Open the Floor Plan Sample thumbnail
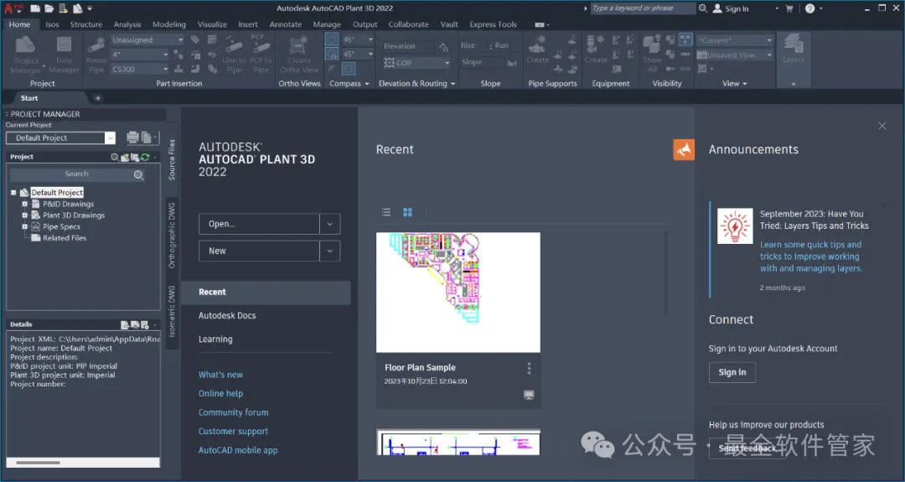Viewport: 905px width, 482px height. pyautogui.click(x=458, y=292)
